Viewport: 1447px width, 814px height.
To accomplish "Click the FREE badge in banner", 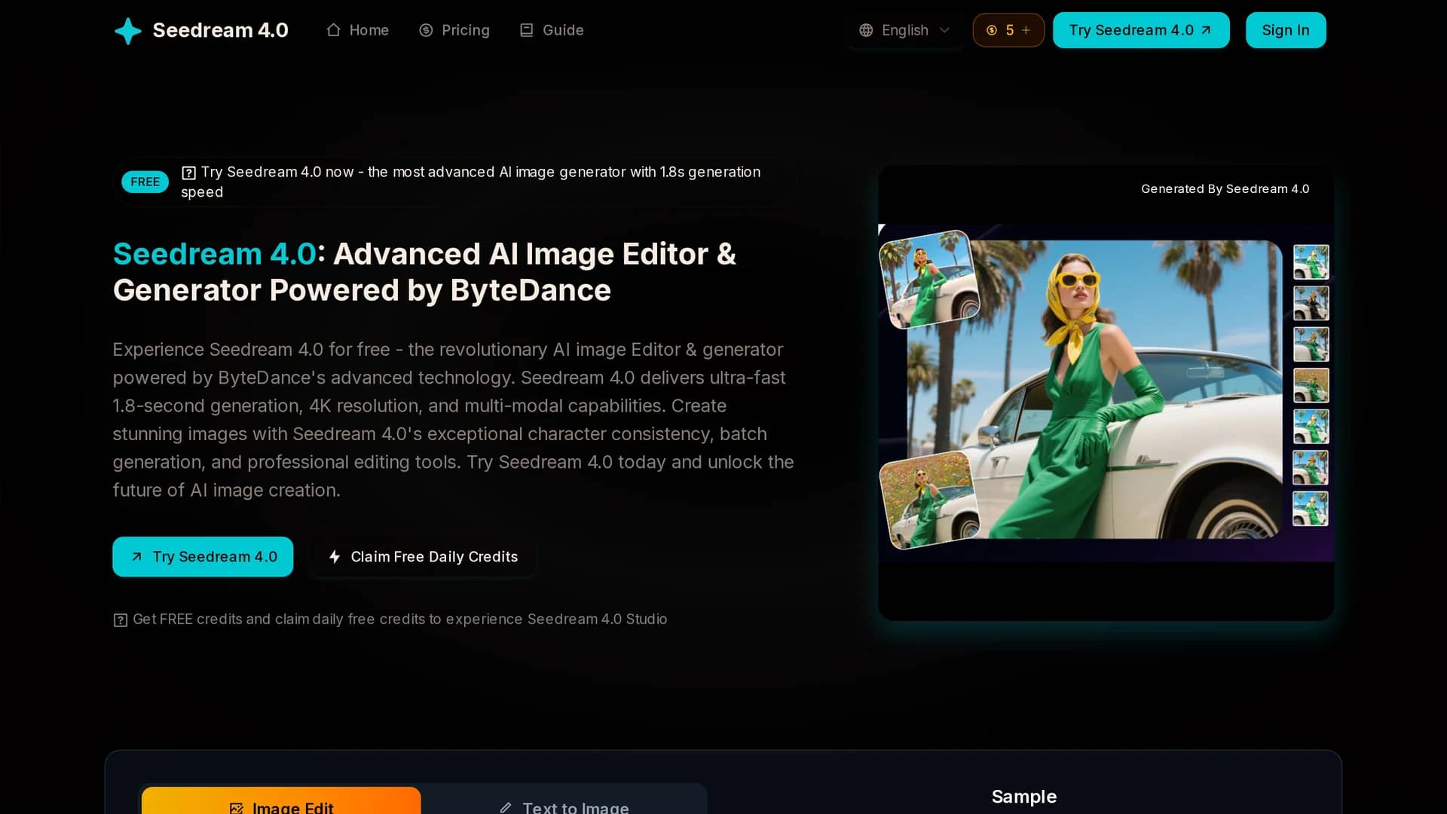I will tap(145, 182).
